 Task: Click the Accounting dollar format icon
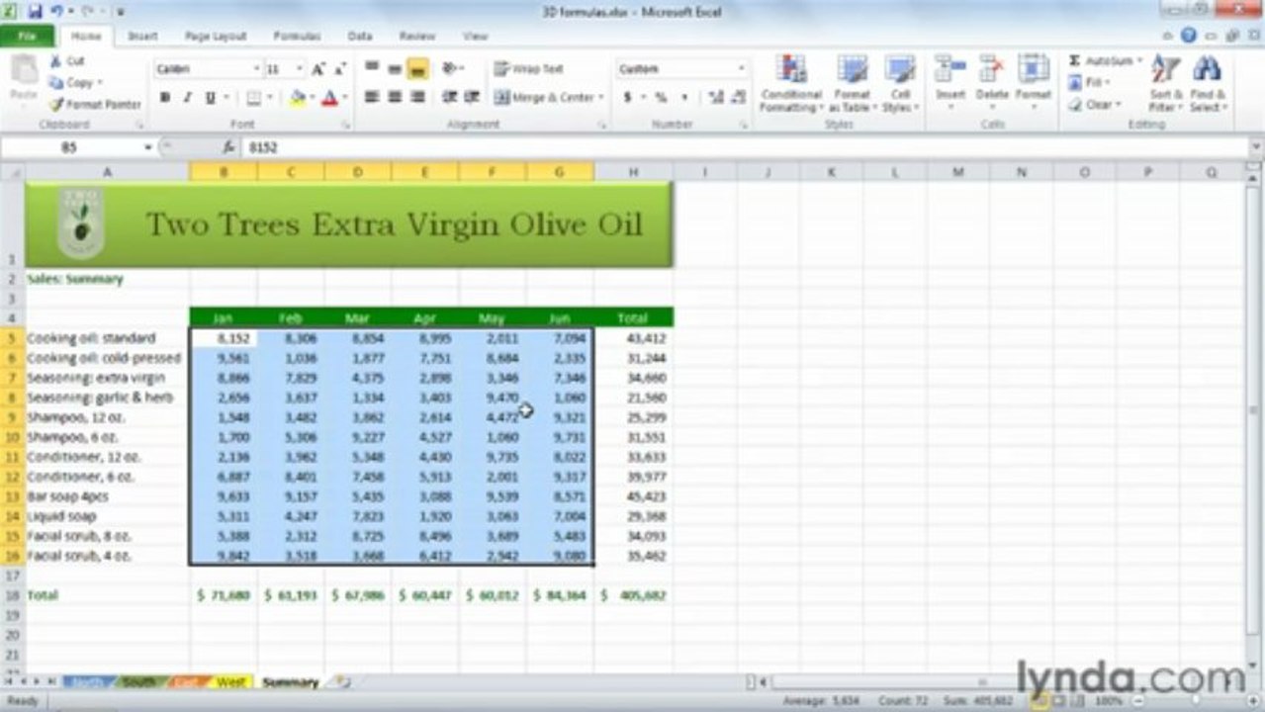coord(628,98)
